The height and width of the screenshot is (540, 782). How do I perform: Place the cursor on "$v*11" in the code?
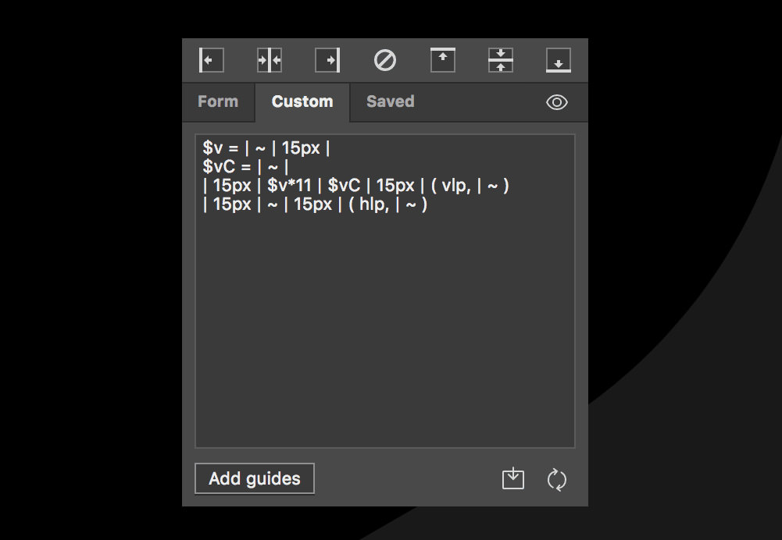290,186
